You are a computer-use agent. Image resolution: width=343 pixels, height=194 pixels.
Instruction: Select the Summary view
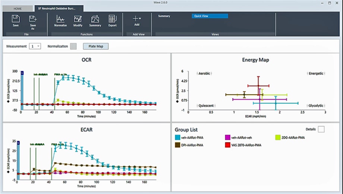click(x=164, y=16)
